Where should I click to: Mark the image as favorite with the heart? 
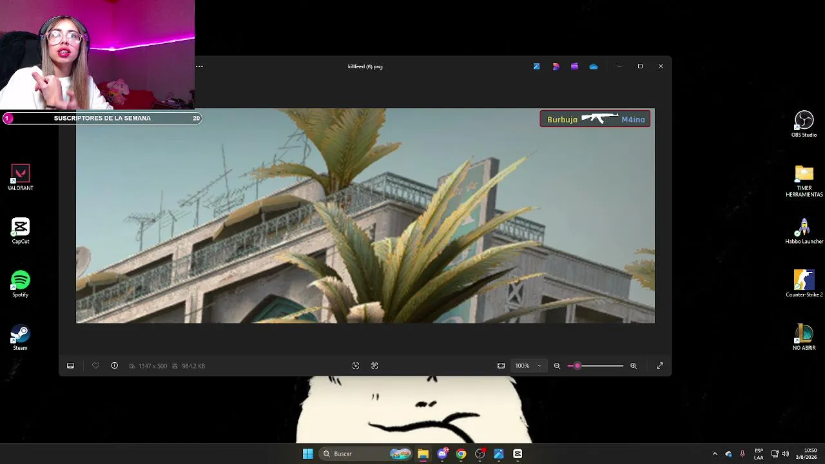click(95, 366)
